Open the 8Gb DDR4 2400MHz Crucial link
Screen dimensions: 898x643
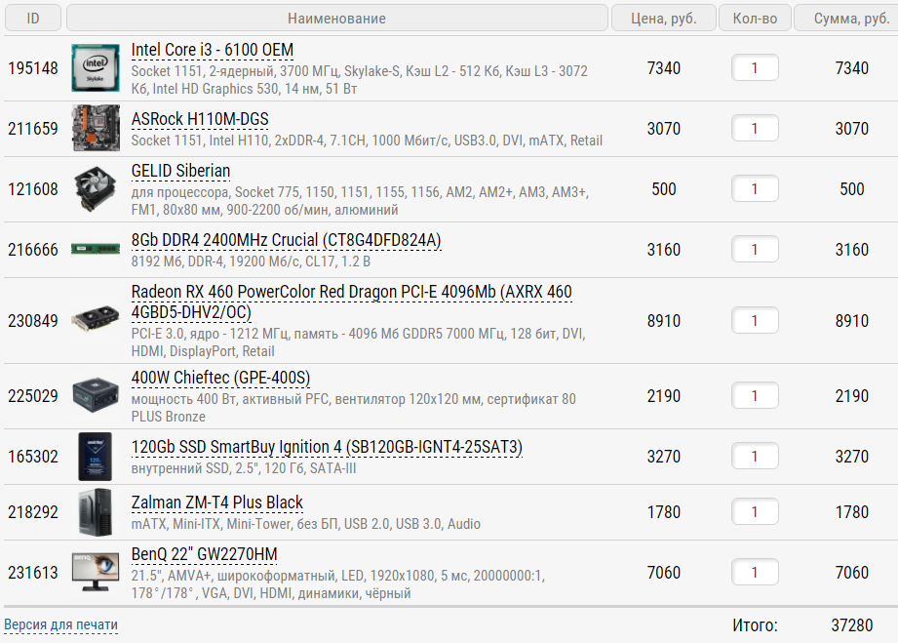pos(287,240)
